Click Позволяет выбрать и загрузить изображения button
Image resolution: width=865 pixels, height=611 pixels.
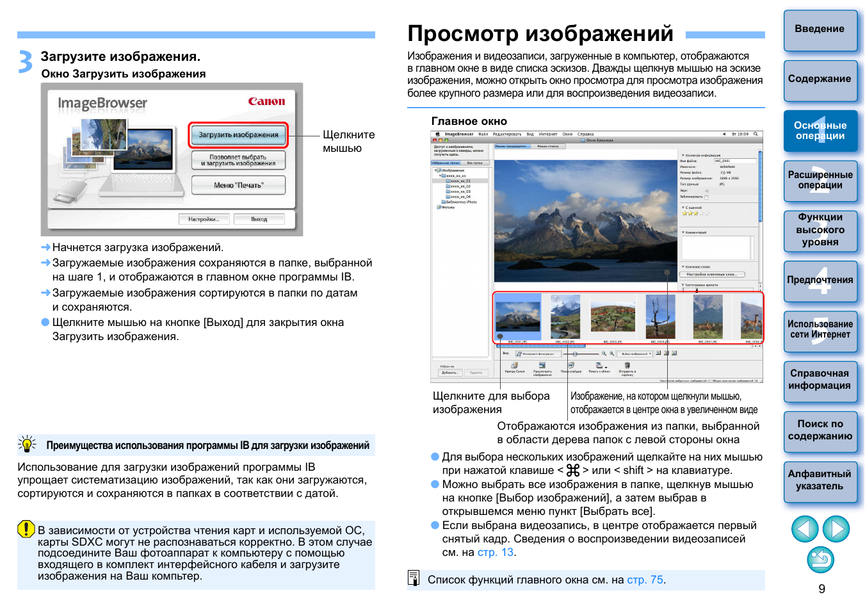(238, 160)
